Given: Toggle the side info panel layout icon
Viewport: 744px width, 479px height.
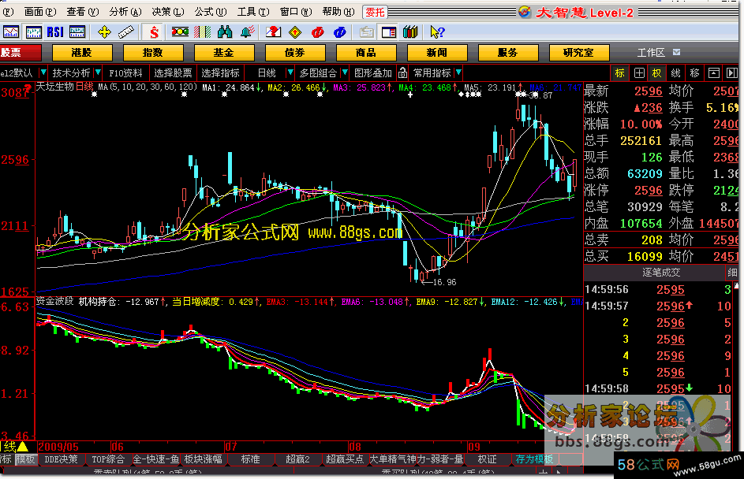Looking at the screenshot, I should pyautogui.click(x=389, y=32).
